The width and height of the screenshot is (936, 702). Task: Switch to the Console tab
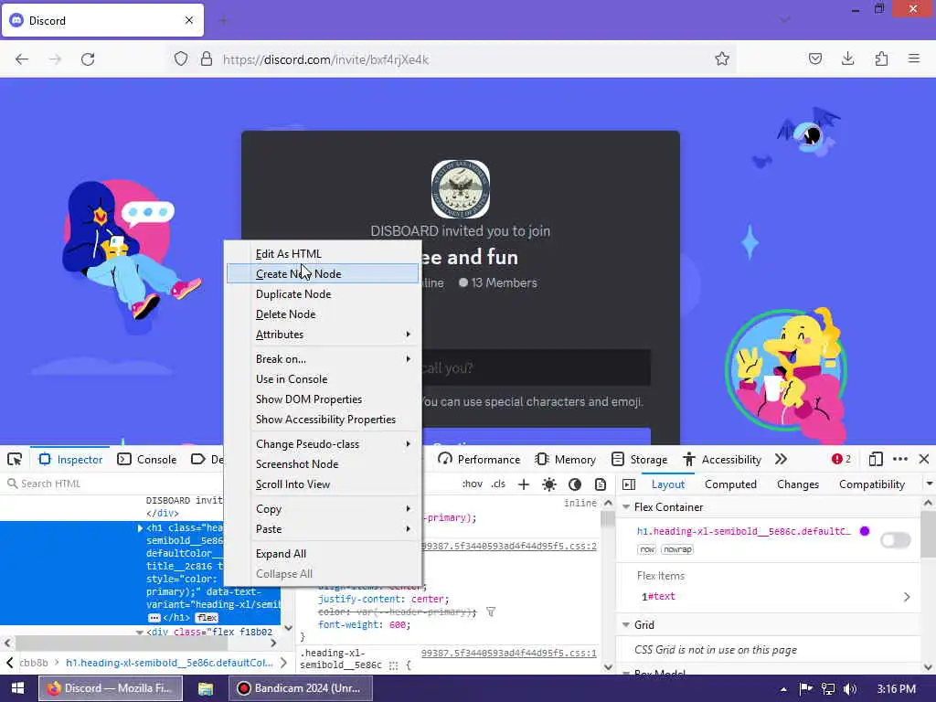(x=147, y=459)
